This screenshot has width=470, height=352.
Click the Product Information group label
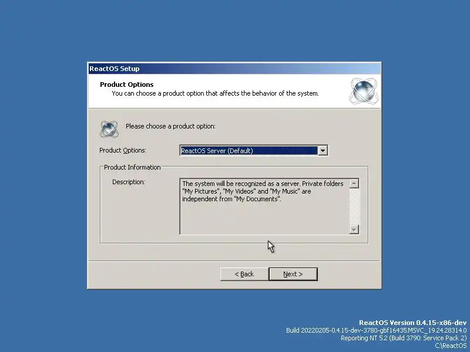pos(132,167)
